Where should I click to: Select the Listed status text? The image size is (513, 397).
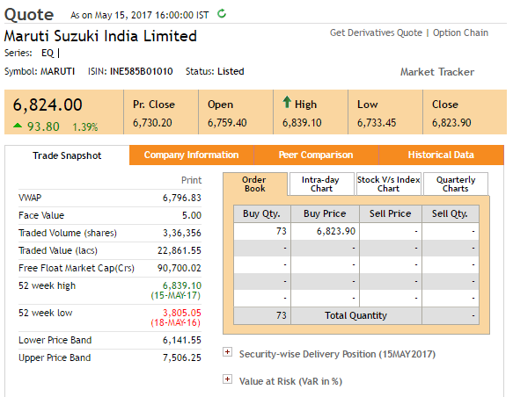tap(231, 71)
